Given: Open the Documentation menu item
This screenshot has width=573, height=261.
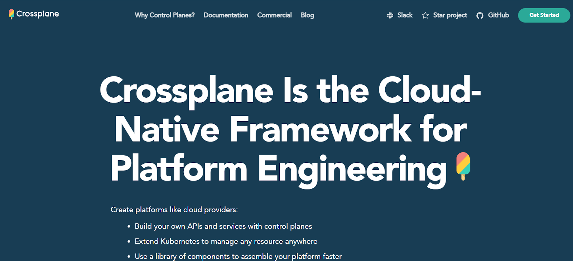Looking at the screenshot, I should coord(226,15).
